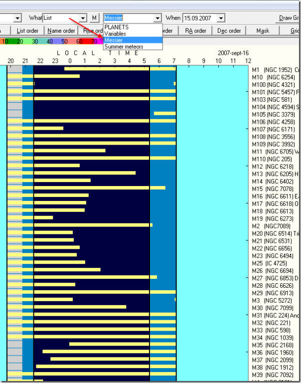Viewport: 301px width, 383px height.
Task: Select PLANETS from the dropdown list
Action: pyautogui.click(x=116, y=27)
